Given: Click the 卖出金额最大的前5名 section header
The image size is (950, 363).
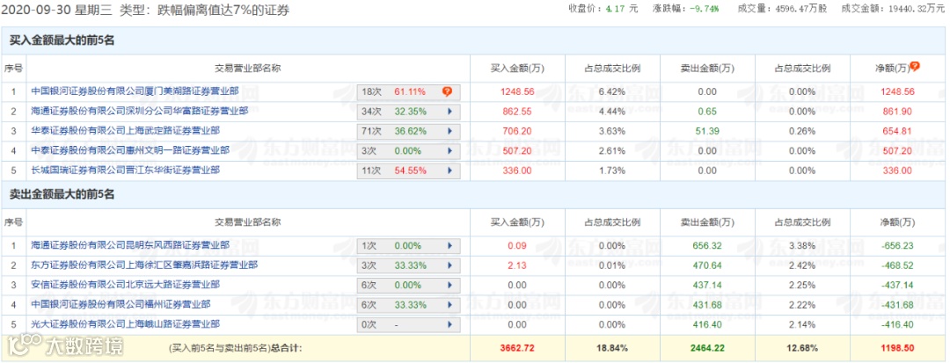Looking at the screenshot, I should pyautogui.click(x=62, y=195).
